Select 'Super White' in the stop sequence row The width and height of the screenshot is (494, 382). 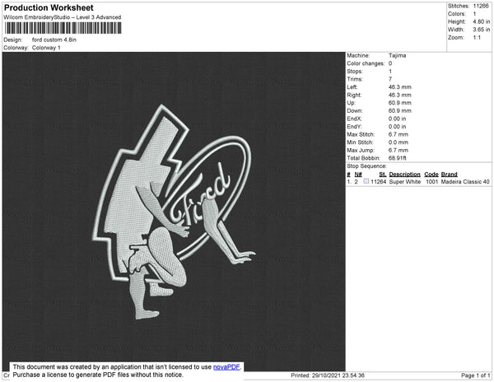click(405, 182)
